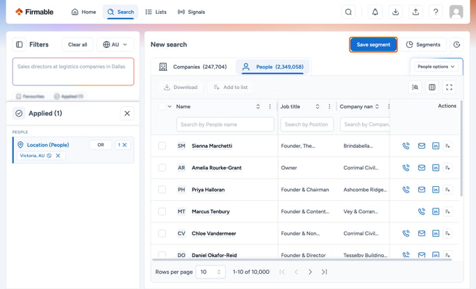Click Clear all filters

pos(77,44)
